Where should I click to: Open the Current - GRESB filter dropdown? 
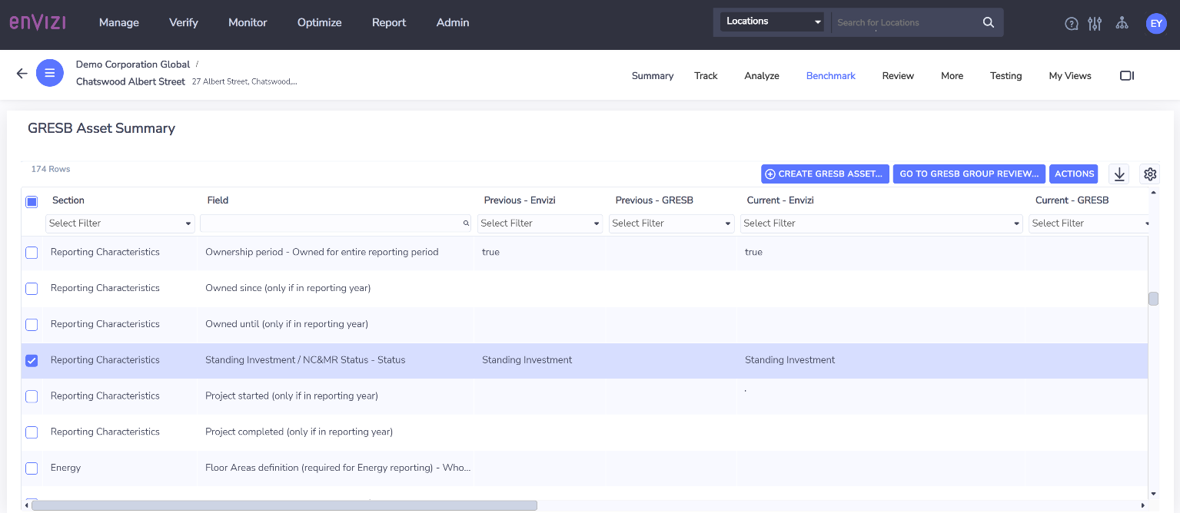point(1089,223)
